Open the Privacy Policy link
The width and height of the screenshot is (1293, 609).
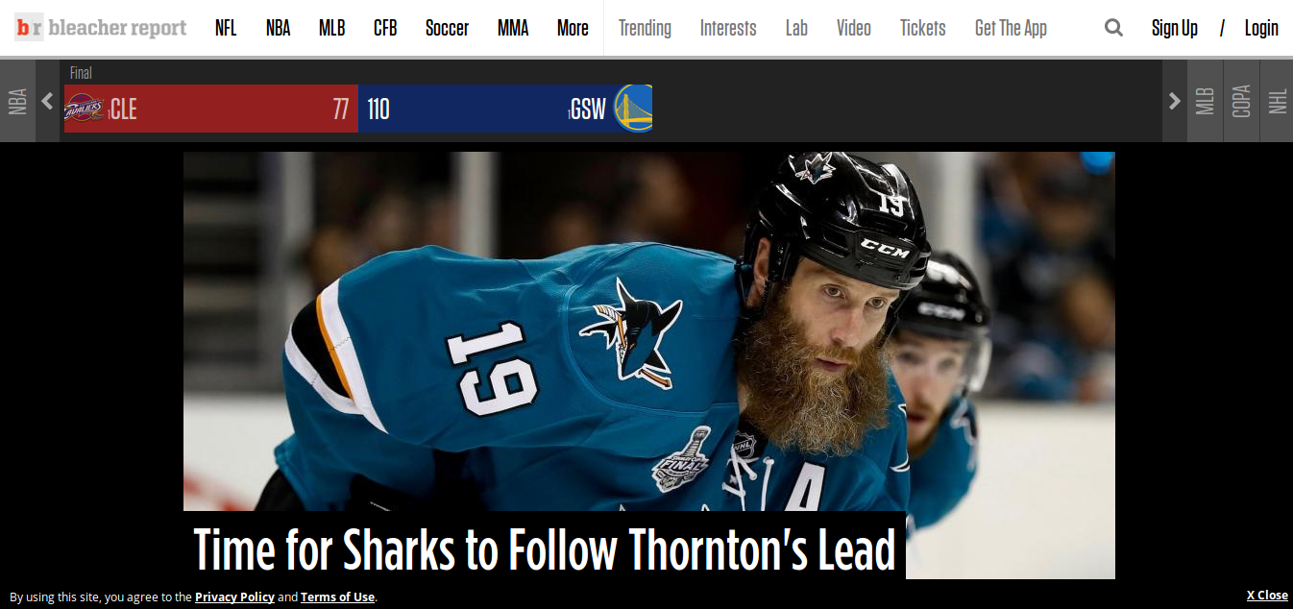coord(234,597)
